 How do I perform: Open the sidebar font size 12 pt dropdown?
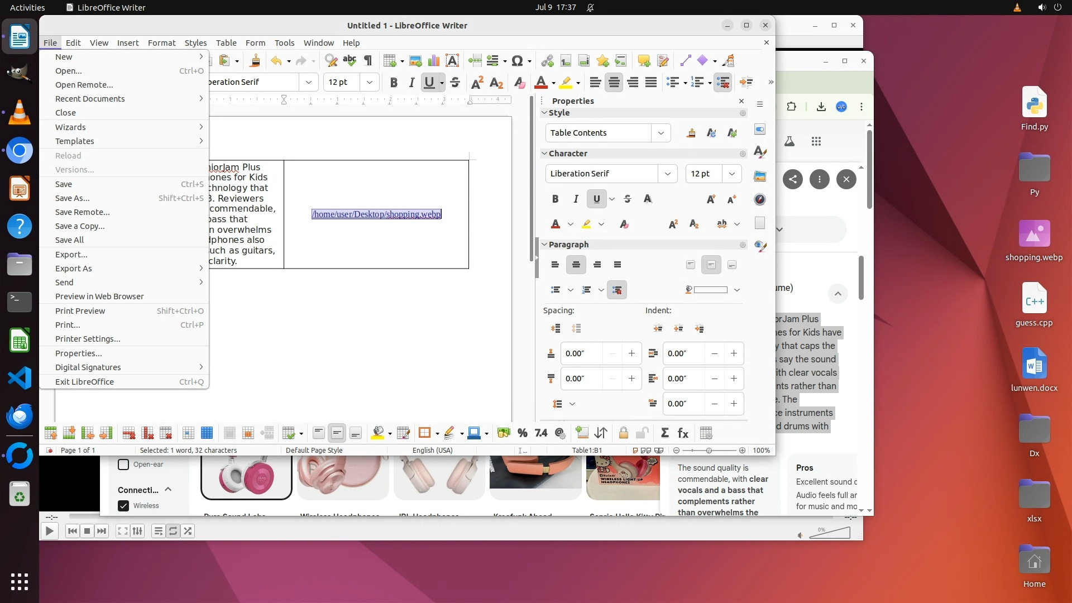pyautogui.click(x=731, y=174)
